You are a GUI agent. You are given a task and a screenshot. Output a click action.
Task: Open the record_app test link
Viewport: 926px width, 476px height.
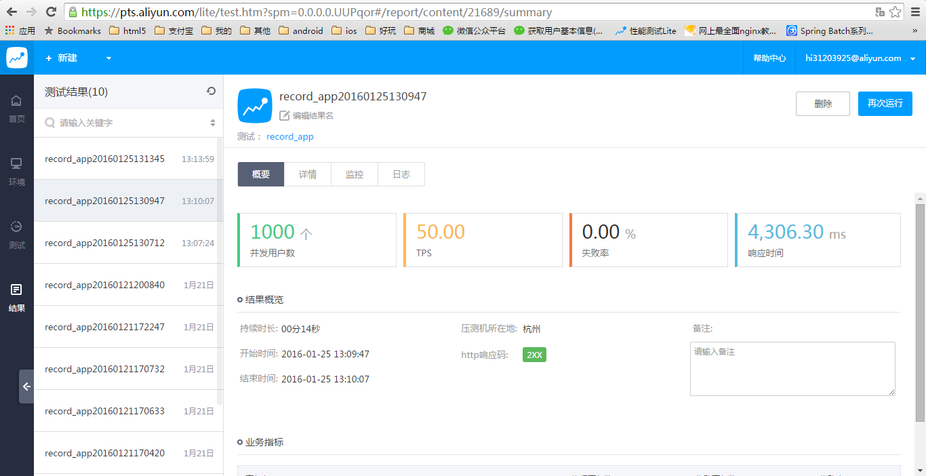[290, 136]
